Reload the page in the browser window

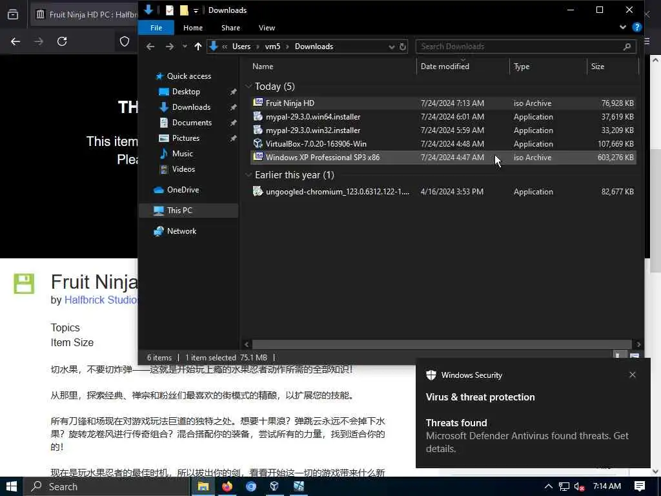(62, 41)
